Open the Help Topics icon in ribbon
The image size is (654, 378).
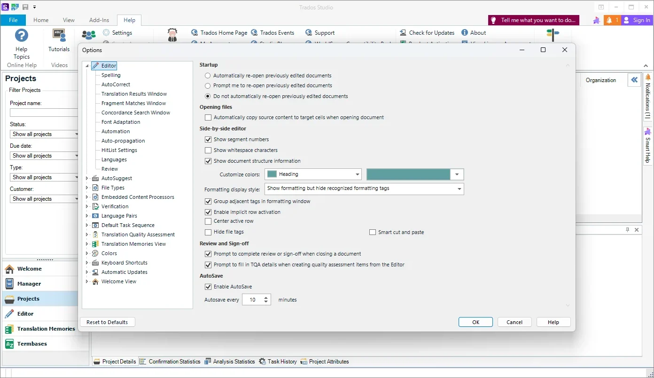(22, 36)
